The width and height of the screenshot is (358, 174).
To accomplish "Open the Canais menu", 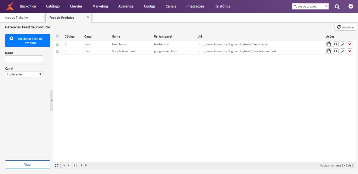I will click(x=171, y=6).
